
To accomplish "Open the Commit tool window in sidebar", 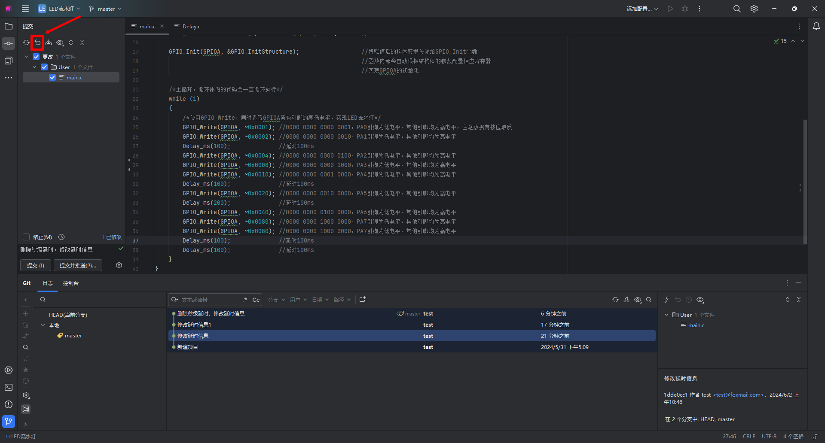I will click(x=9, y=43).
